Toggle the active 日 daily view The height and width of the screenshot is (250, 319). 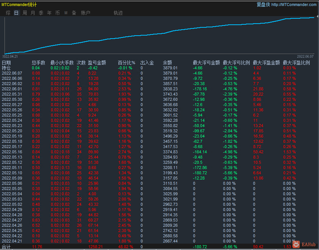(16, 12)
